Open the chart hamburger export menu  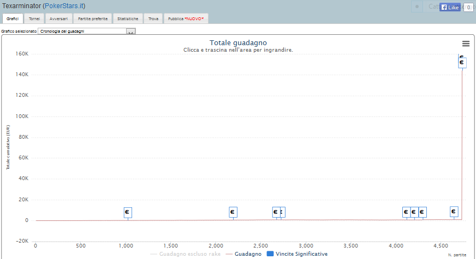(x=466, y=44)
